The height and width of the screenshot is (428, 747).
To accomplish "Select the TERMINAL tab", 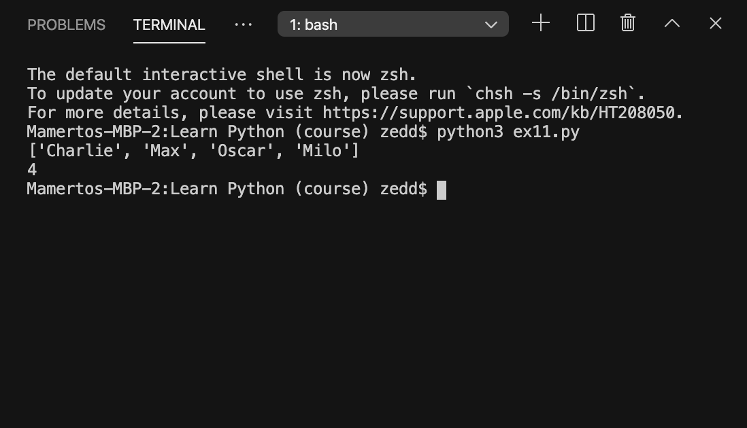I will [168, 24].
